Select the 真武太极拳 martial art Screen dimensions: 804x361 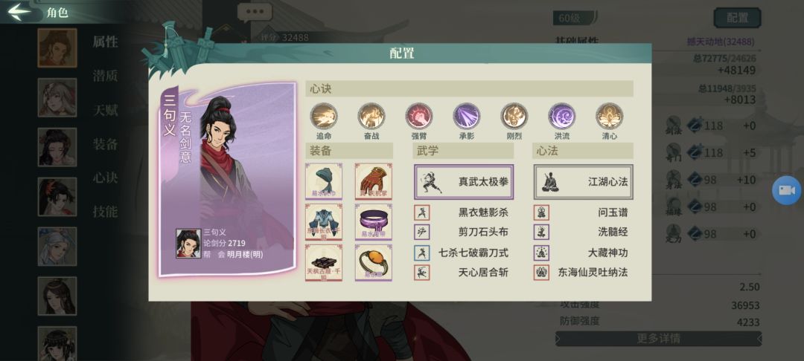click(464, 181)
